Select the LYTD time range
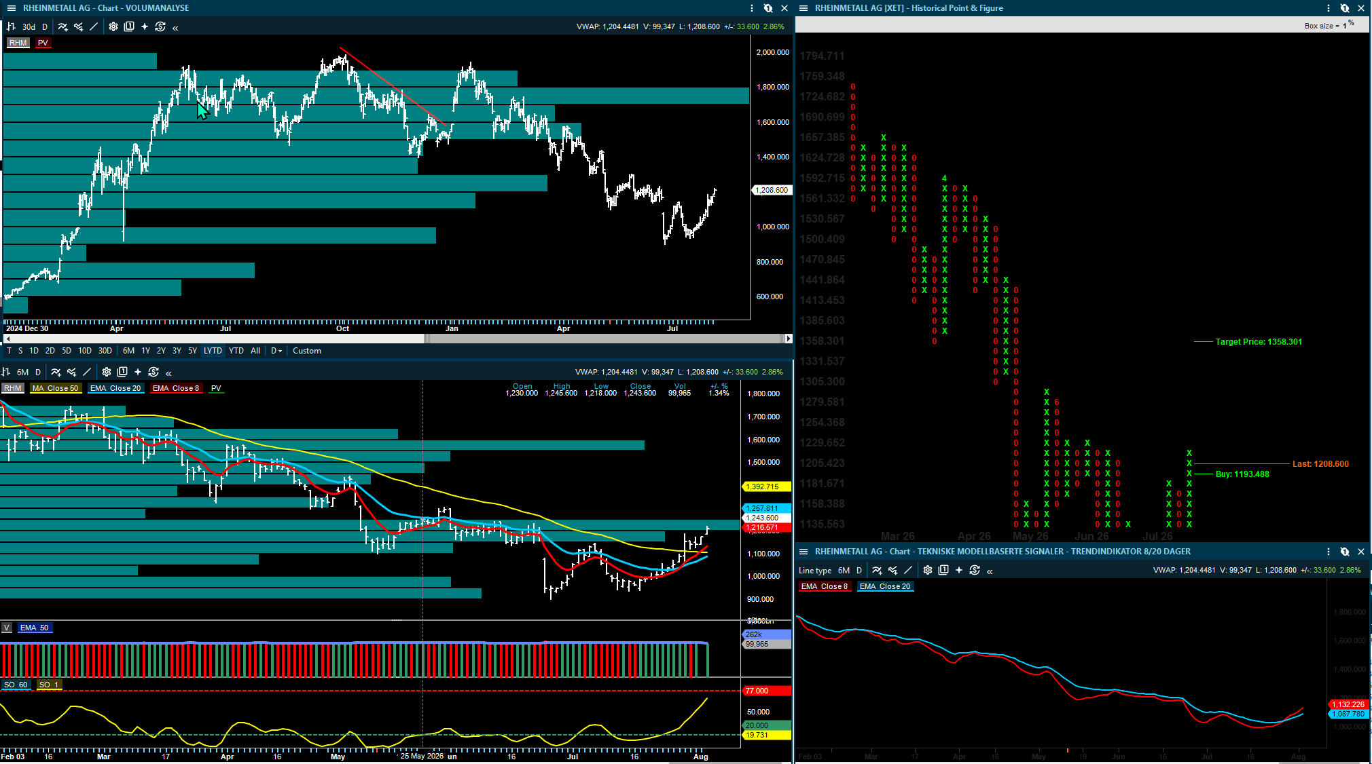The height and width of the screenshot is (764, 1372). coord(213,351)
